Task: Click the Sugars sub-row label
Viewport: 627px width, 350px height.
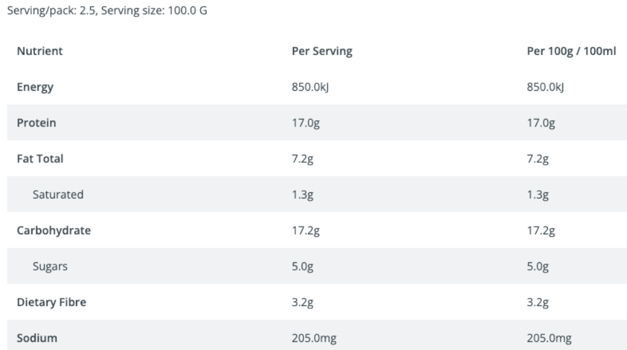Action: point(50,267)
